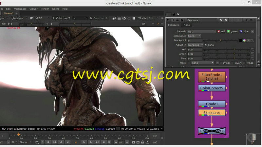This screenshot has height=147, width=262.
Task: Play forward button on timeline
Action: click(84, 142)
